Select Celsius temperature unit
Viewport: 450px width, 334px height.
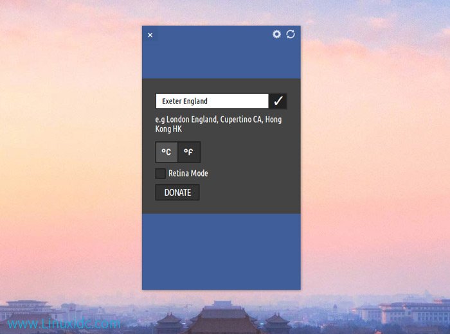coord(166,152)
